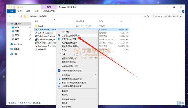Screen dimensions: 188x108
Task: Click the forward navigation arrow
Action: tap(14, 16)
